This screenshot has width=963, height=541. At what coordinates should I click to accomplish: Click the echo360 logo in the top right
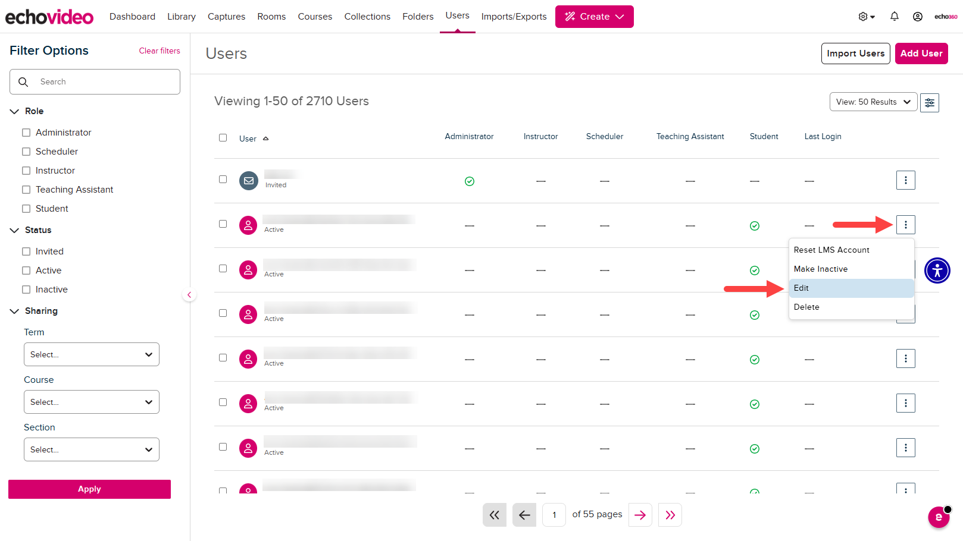pos(945,17)
